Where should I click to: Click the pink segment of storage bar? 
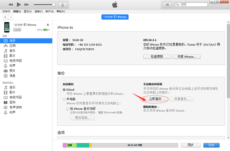(x=64, y=145)
